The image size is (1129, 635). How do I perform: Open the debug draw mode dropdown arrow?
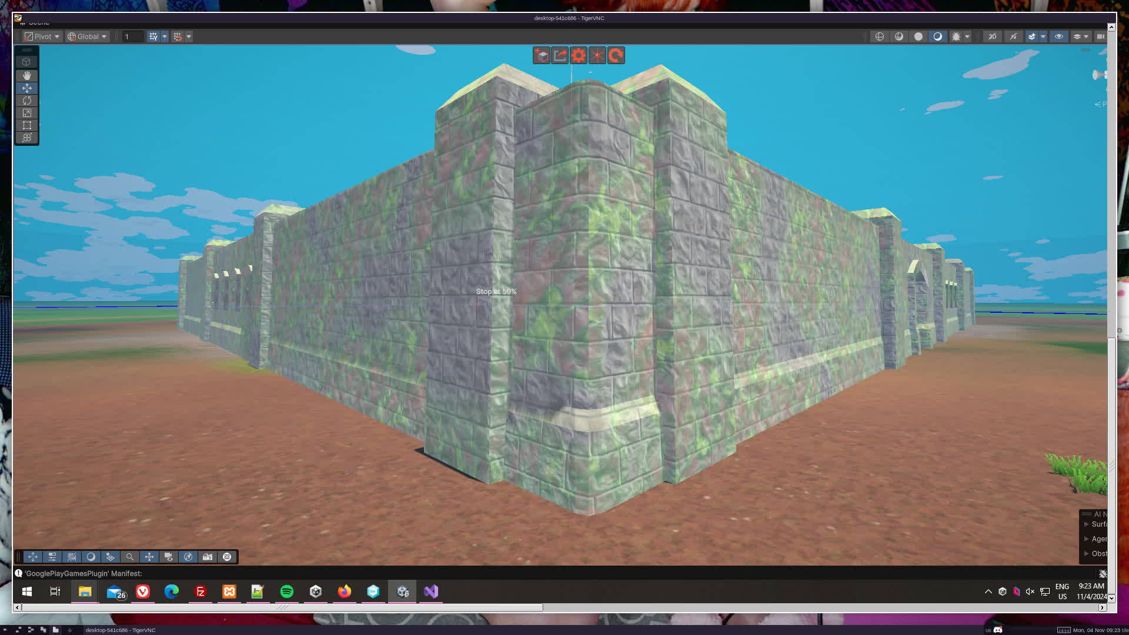tap(967, 36)
